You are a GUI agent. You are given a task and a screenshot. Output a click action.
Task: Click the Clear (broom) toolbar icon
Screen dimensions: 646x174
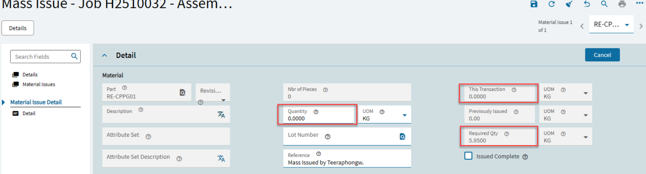tap(569, 4)
